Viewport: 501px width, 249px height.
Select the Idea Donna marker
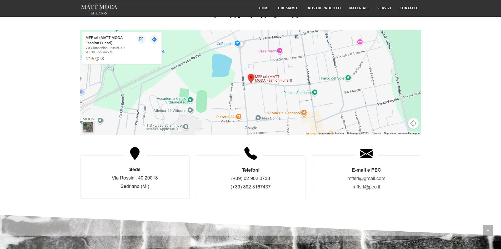click(x=258, y=118)
